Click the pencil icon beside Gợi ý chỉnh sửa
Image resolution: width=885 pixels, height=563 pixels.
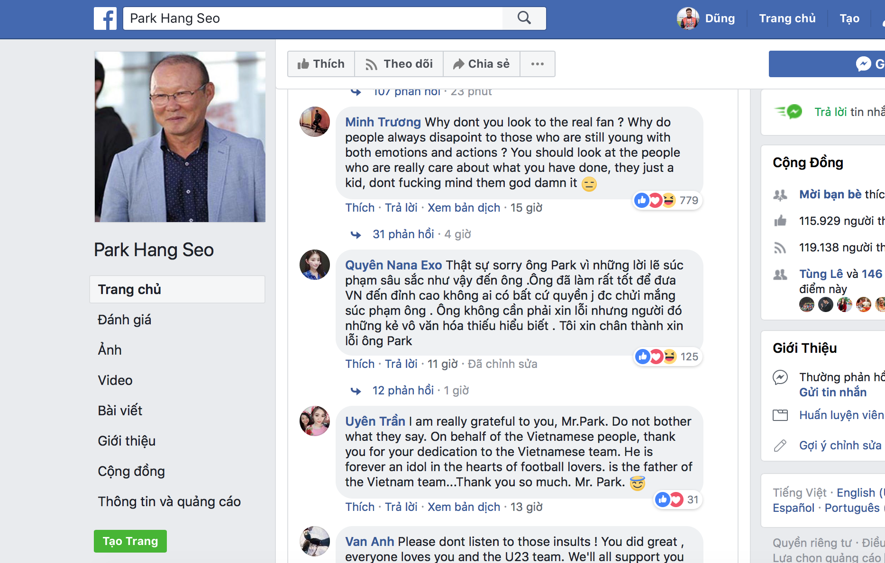click(780, 446)
